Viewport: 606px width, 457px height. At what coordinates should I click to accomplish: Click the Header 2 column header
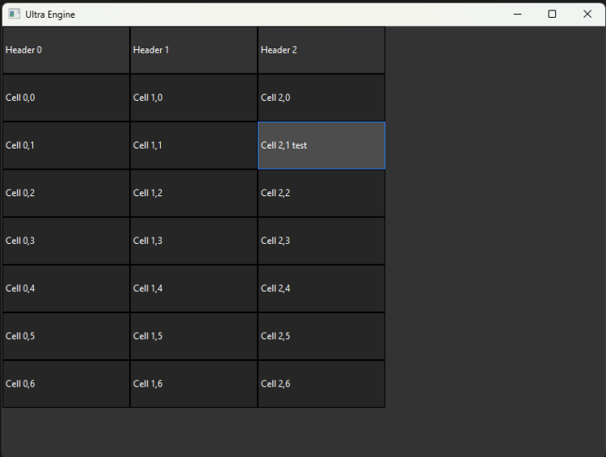[321, 50]
